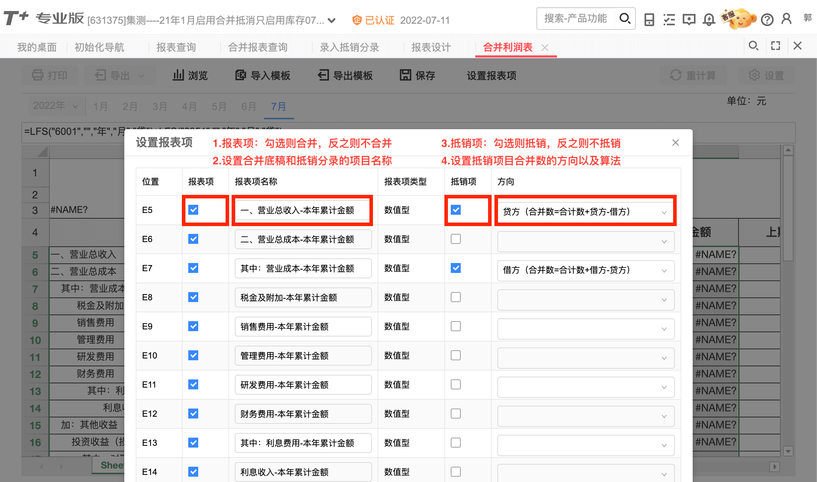Click the task checklist icon in the header
The height and width of the screenshot is (482, 817).
point(669,20)
